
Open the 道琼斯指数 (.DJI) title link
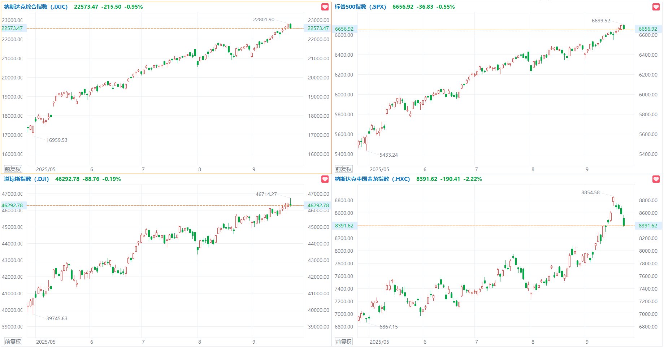26,179
